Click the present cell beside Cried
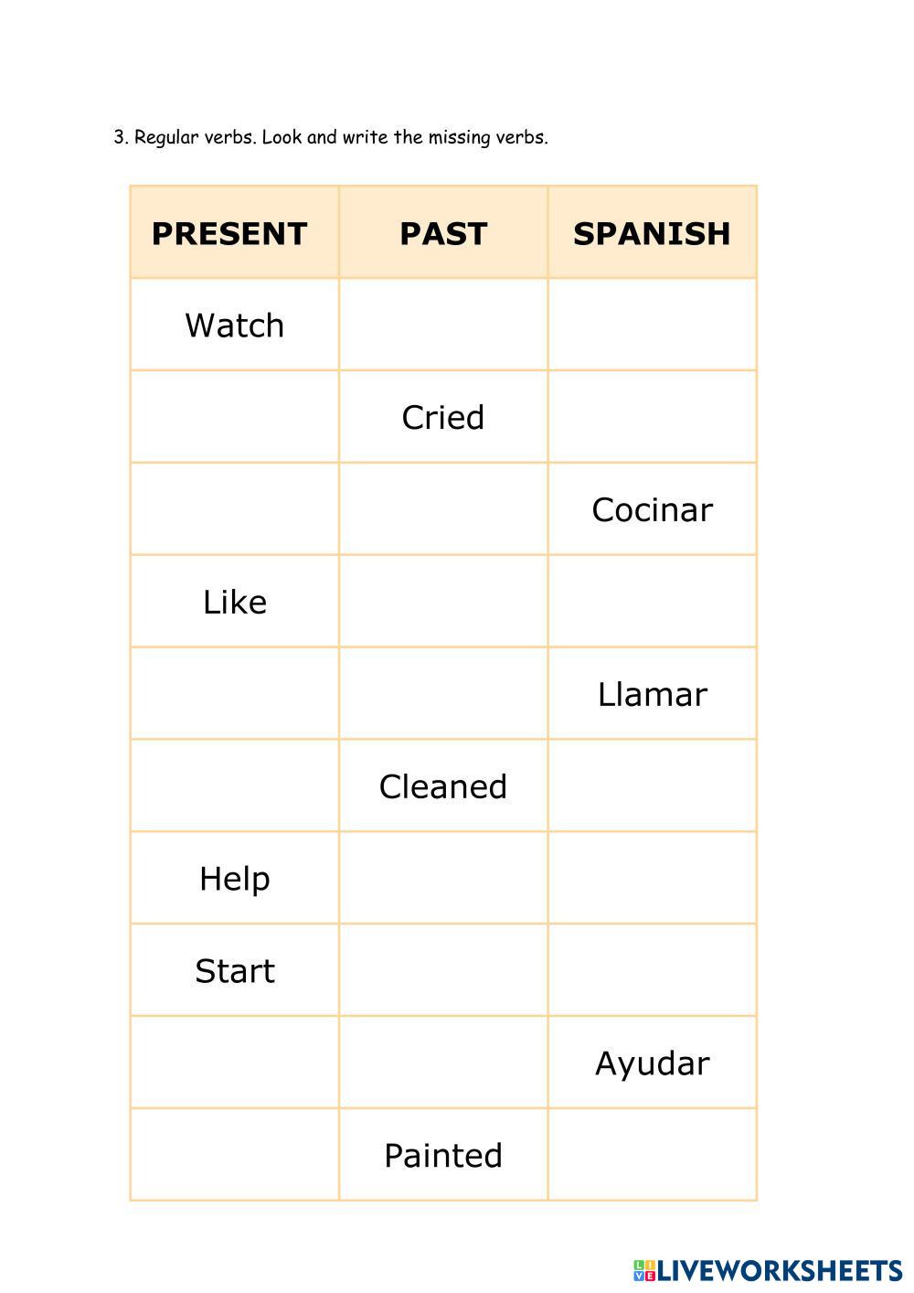Screen dimensions: 914x1293 235,417
